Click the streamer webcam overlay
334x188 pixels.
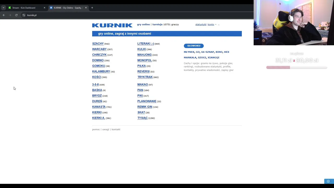click(294, 23)
